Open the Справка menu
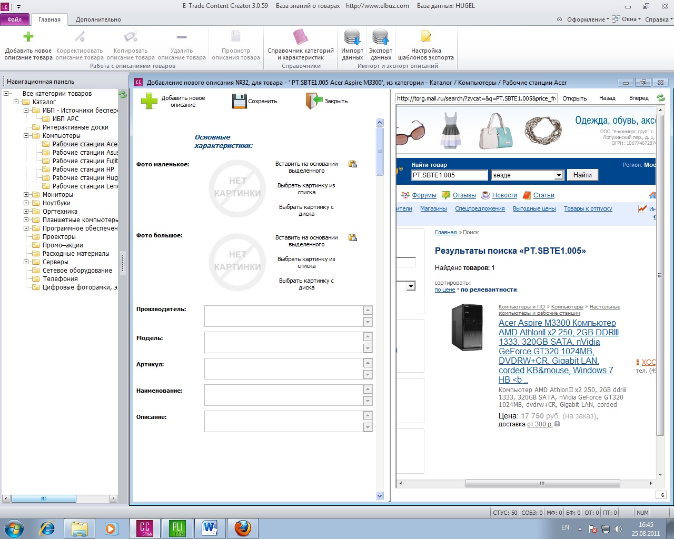The height and width of the screenshot is (539, 674). (658, 19)
